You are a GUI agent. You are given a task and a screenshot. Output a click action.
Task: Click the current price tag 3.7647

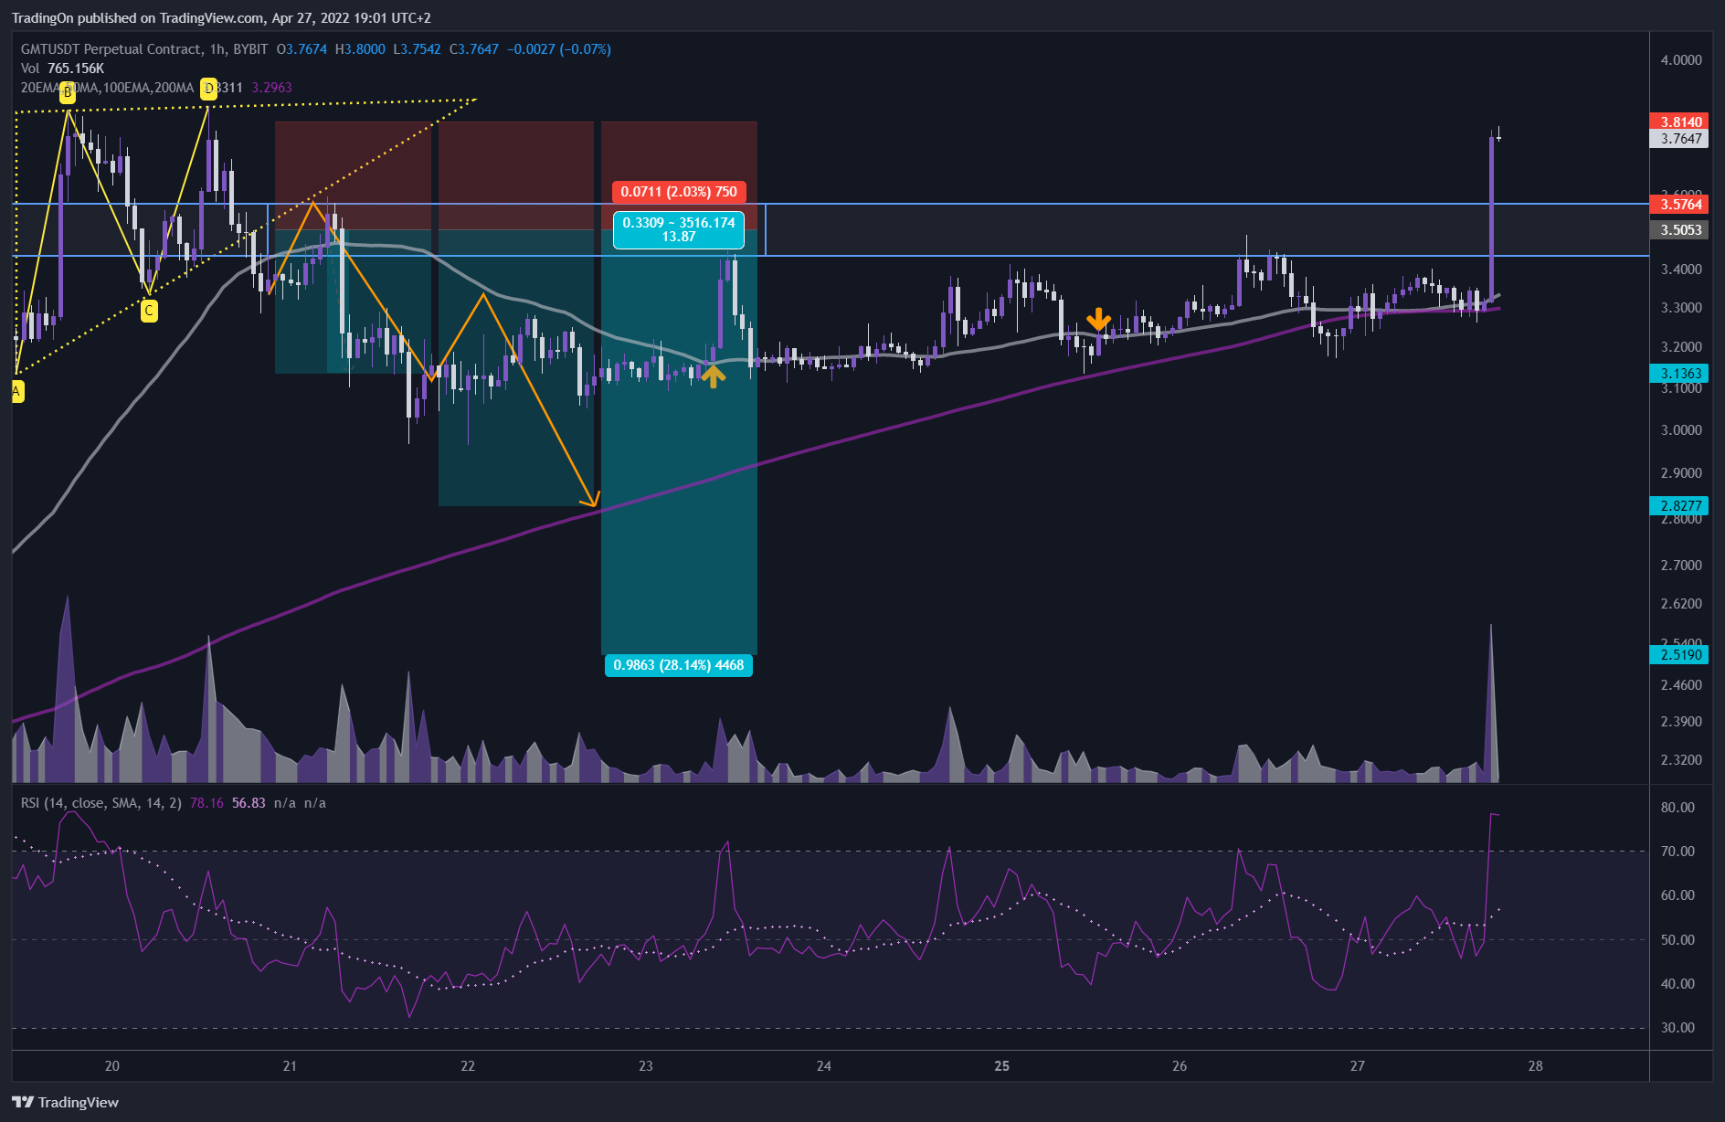[x=1678, y=139]
